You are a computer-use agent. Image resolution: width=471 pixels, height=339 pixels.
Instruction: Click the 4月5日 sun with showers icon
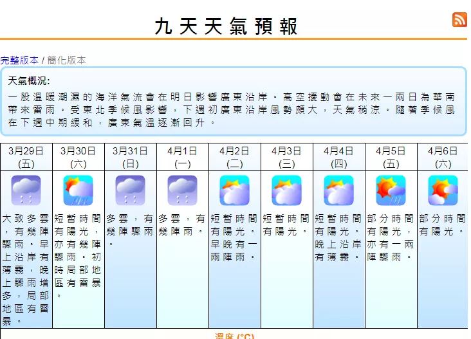pos(391,190)
